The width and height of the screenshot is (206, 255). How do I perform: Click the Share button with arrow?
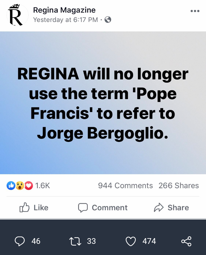[171, 208]
